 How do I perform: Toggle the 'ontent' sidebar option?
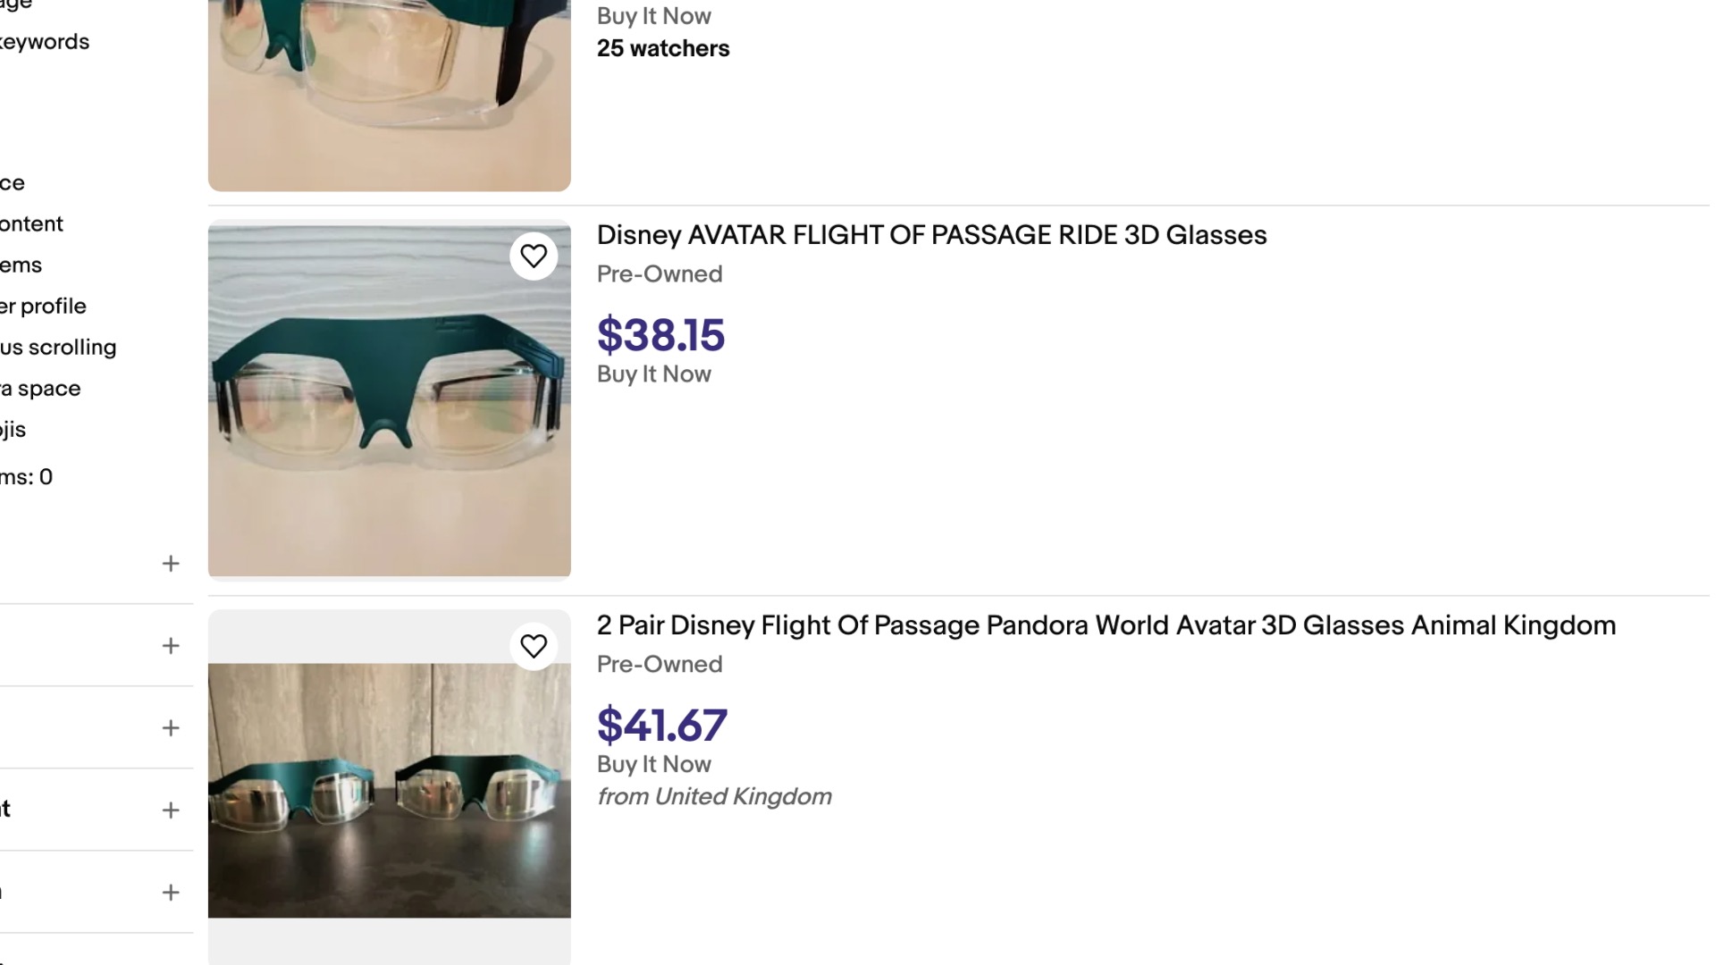coord(31,224)
